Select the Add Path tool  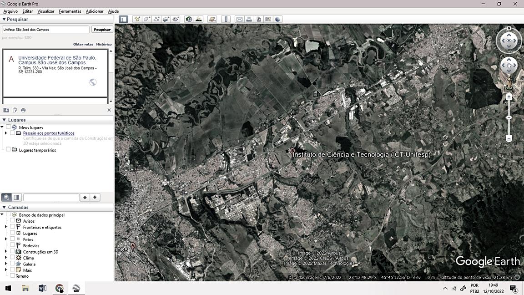[156, 19]
